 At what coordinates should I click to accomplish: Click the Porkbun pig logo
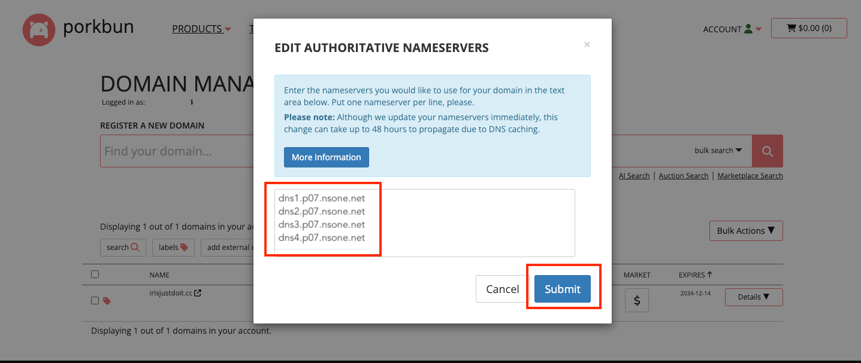click(x=39, y=29)
